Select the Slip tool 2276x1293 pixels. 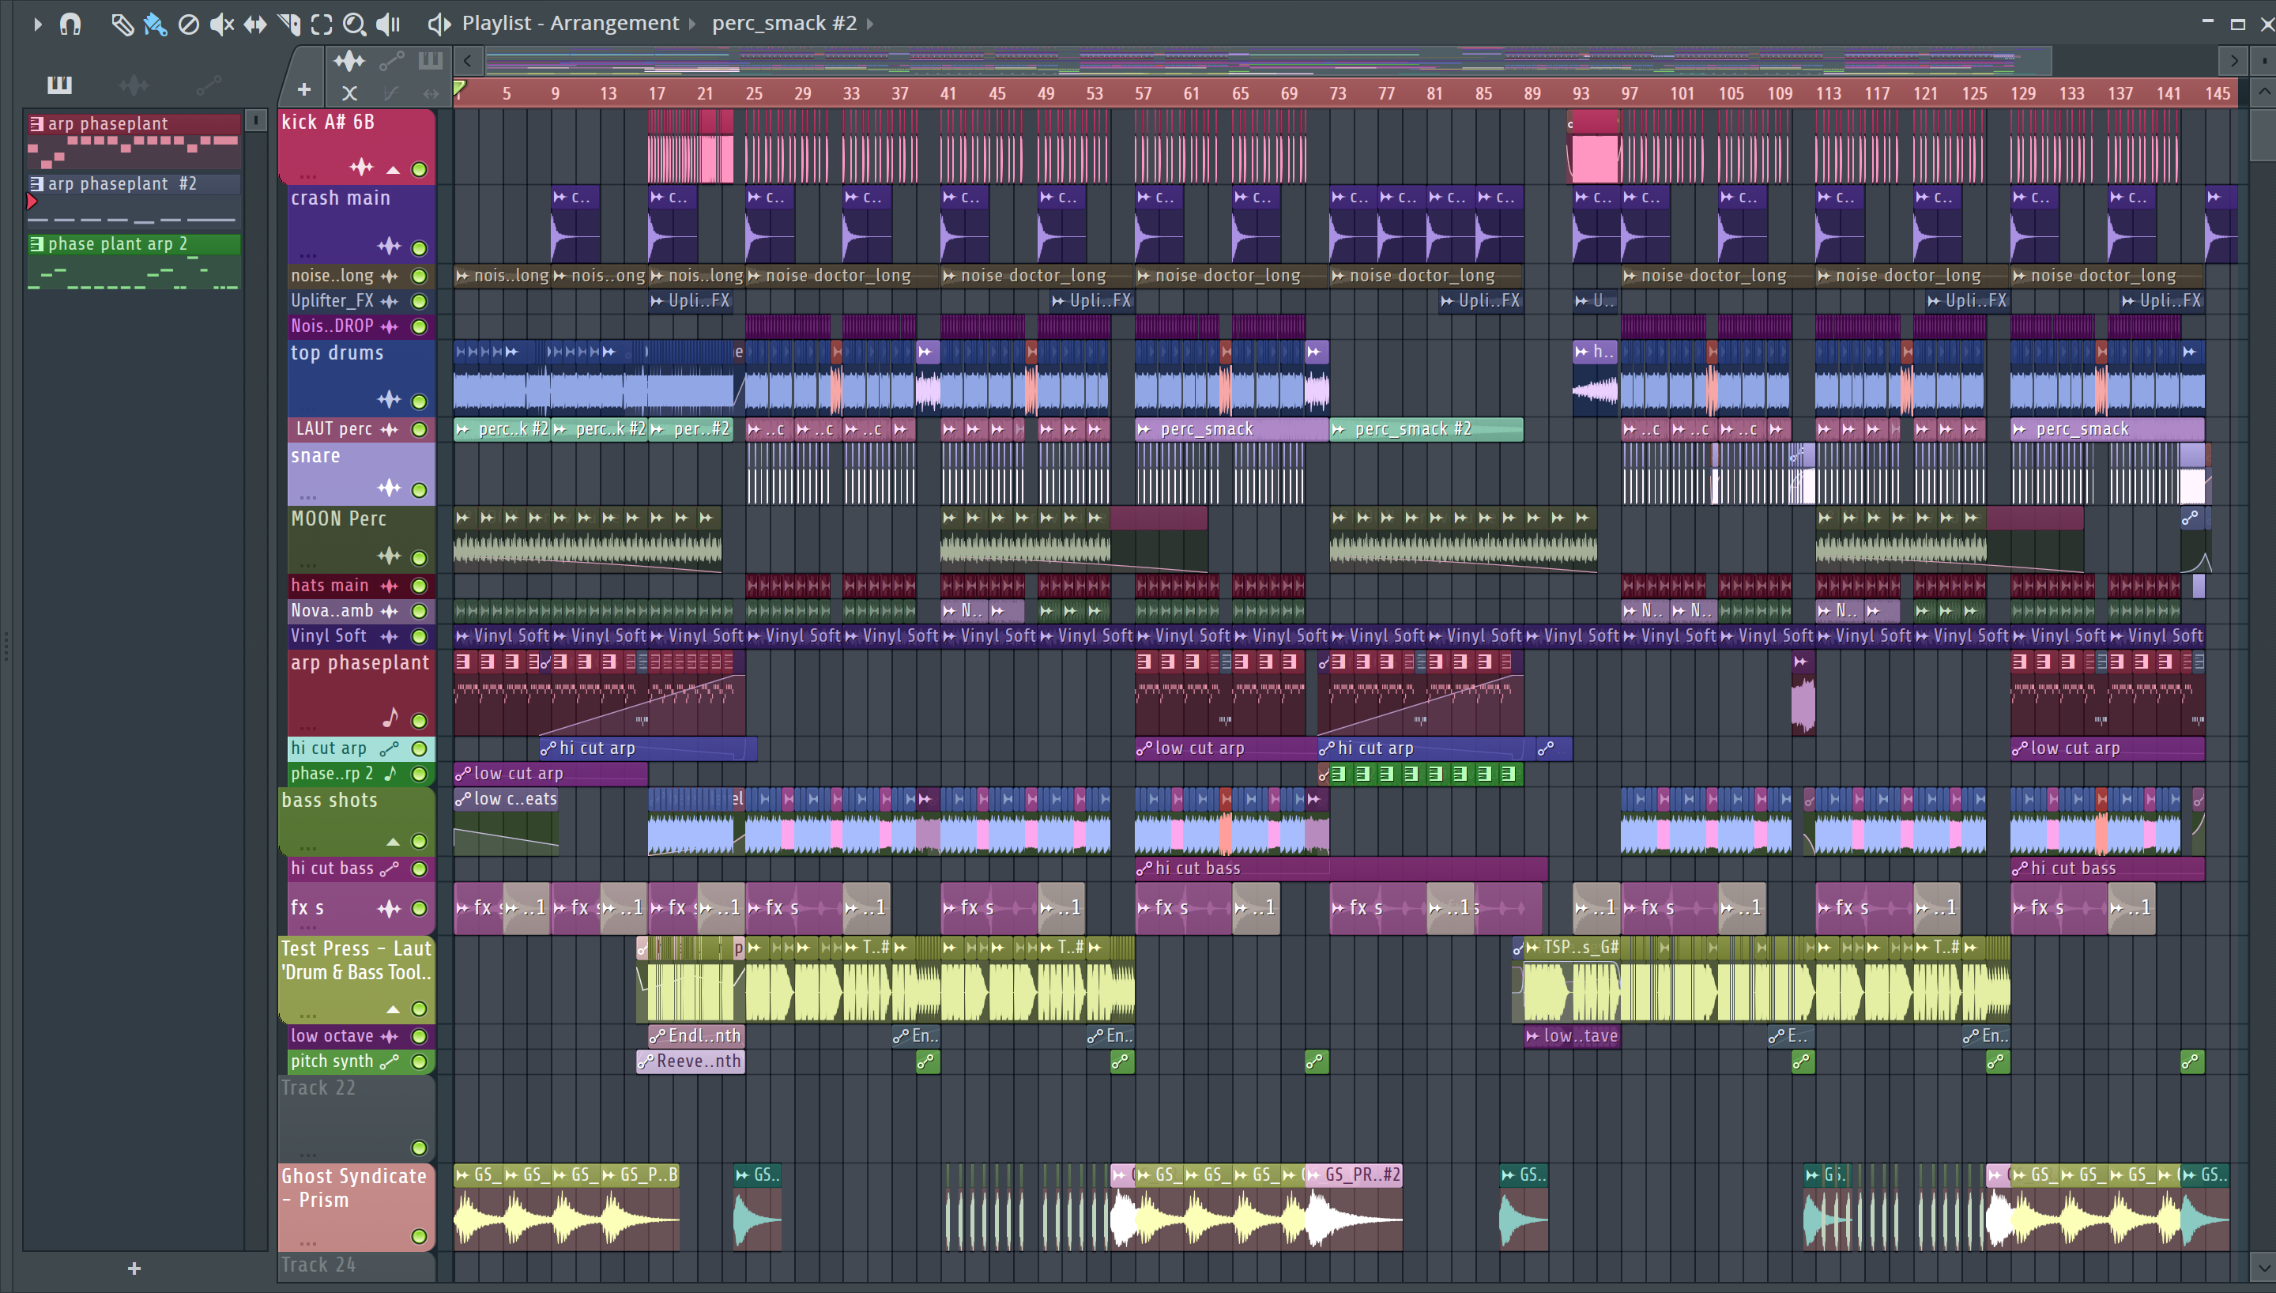coord(254,24)
